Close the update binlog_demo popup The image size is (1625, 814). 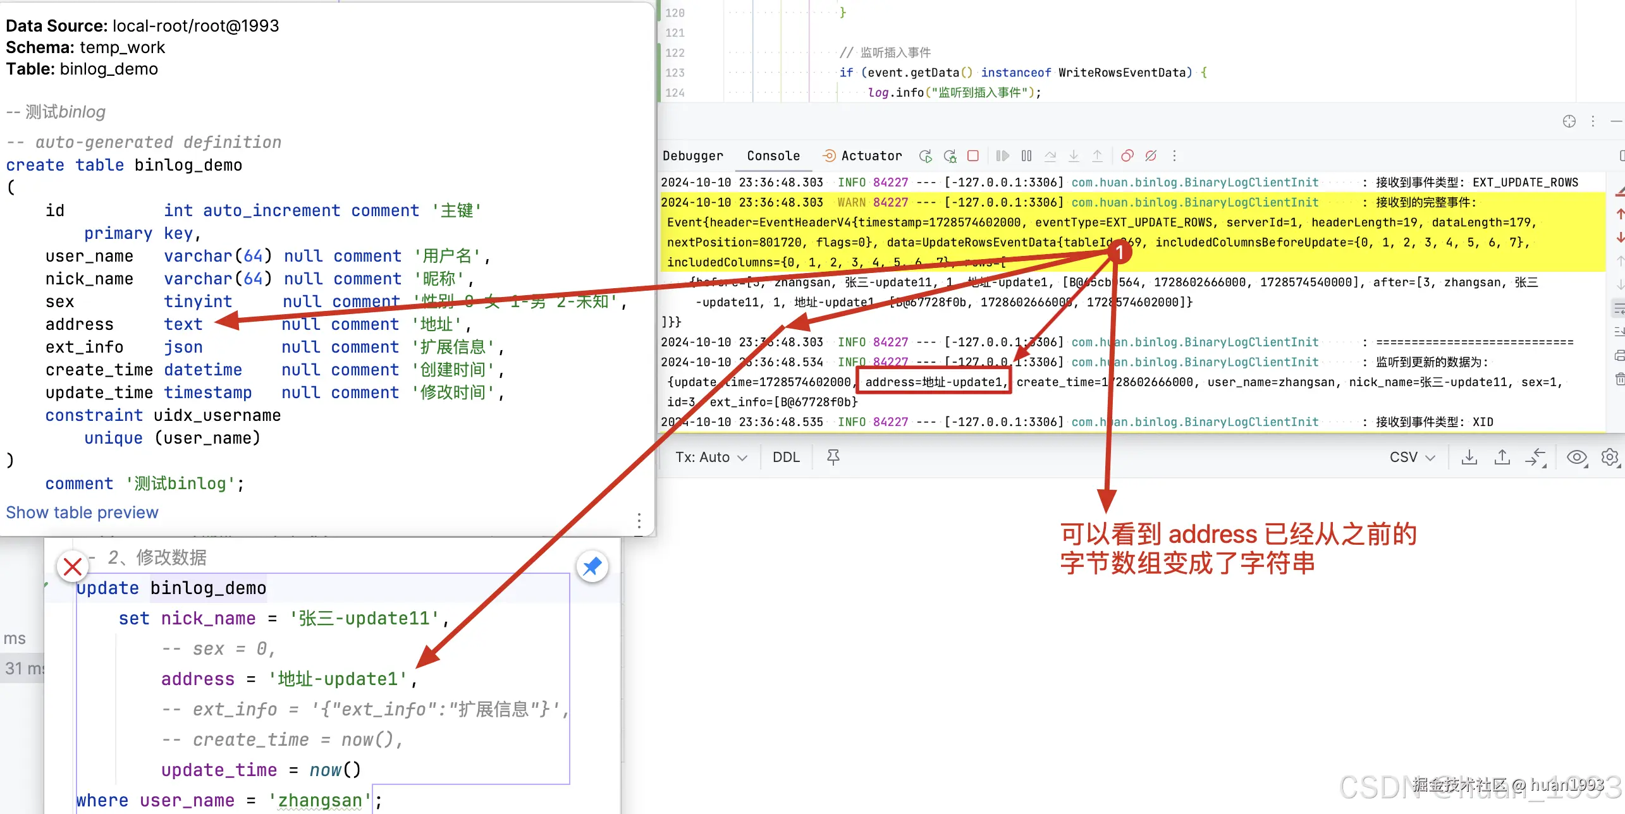[73, 567]
